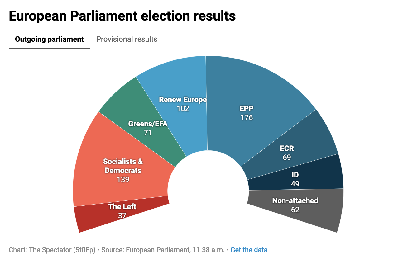Screen dimensions: 417x264
Task: Select the 69 seat count under ECR
Action: point(287,157)
